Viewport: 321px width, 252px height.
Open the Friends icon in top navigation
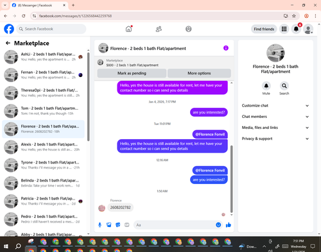(x=159, y=29)
